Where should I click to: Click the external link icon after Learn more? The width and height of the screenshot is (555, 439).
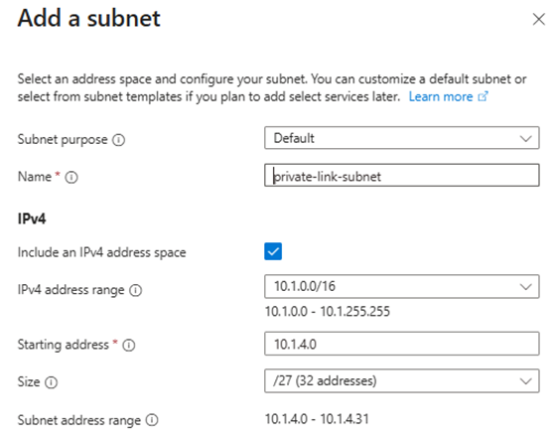[484, 96]
